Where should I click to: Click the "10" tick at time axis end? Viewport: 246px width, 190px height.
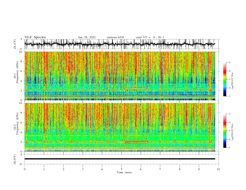point(218,169)
